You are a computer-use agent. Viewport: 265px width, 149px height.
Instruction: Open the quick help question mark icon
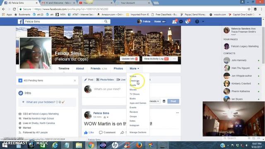pos(197,22)
